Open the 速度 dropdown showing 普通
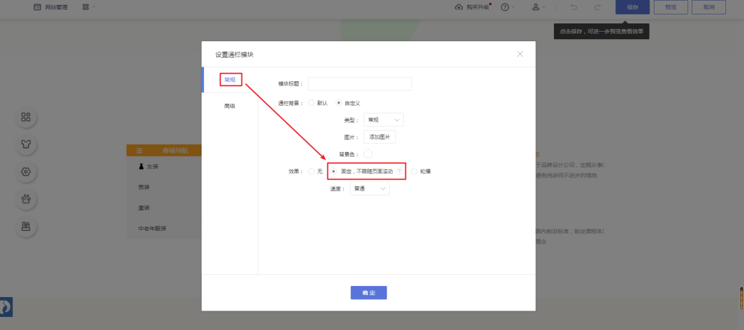 pyautogui.click(x=369, y=188)
